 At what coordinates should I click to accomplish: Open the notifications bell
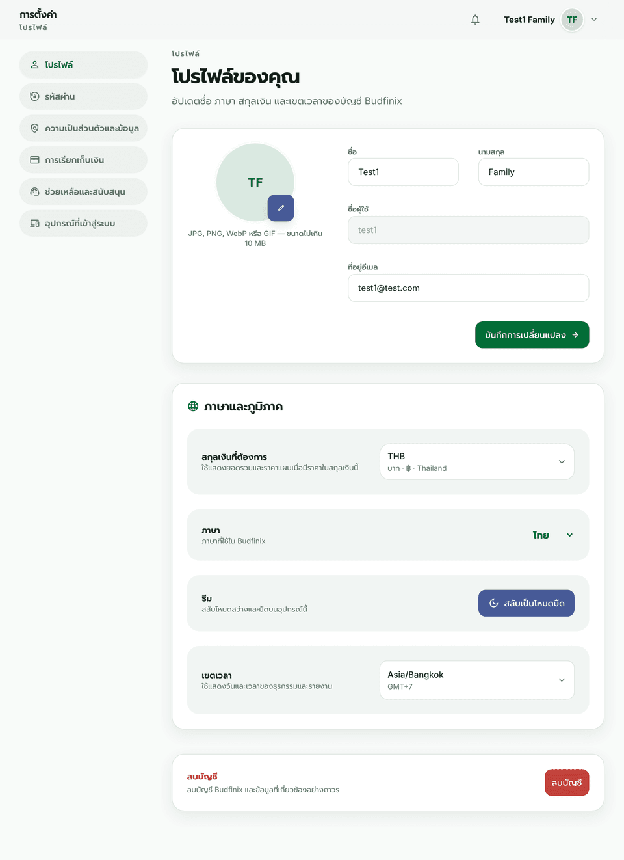pos(475,20)
